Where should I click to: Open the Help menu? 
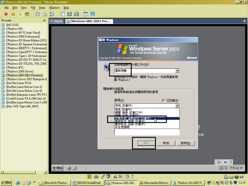[66, 8]
